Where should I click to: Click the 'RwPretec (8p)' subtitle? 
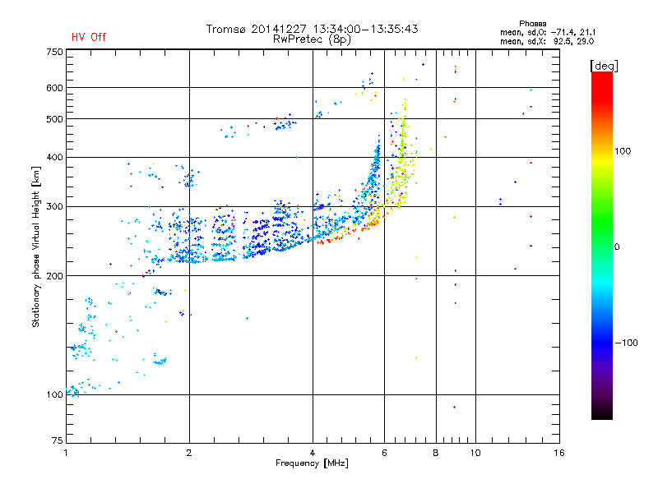point(312,39)
